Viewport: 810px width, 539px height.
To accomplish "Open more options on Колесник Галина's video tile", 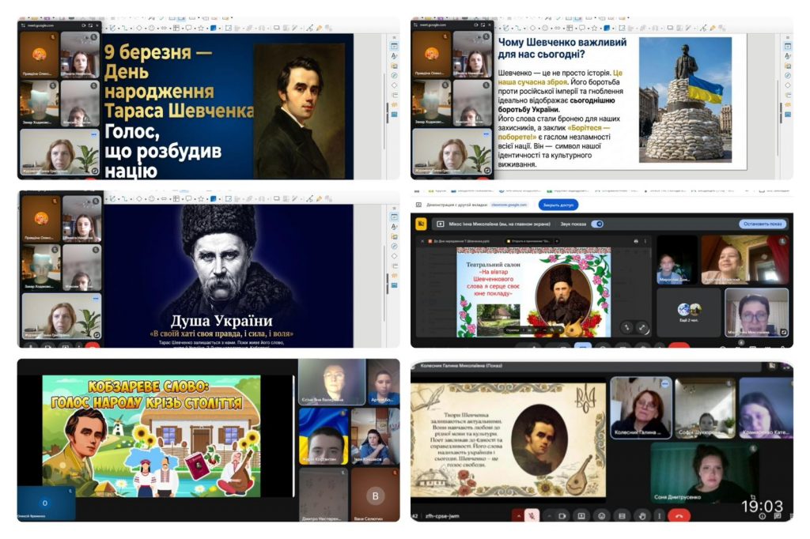I will (664, 383).
